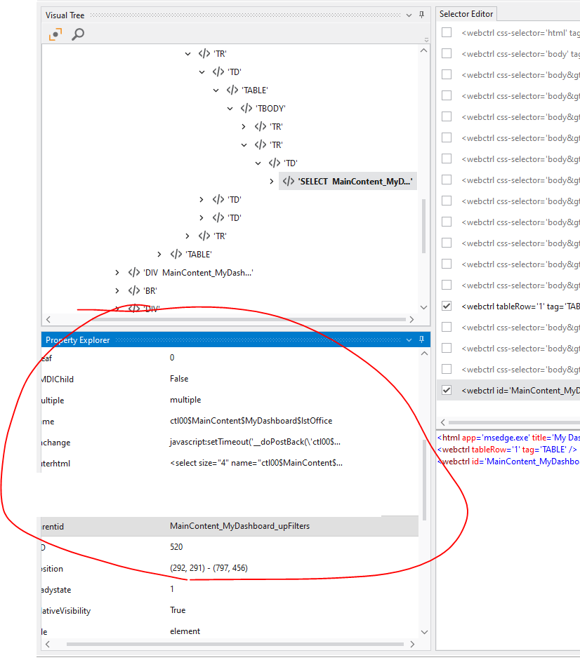Check the 'html' tag selector at the top
Image resolution: width=580 pixels, height=660 pixels.
446,32
